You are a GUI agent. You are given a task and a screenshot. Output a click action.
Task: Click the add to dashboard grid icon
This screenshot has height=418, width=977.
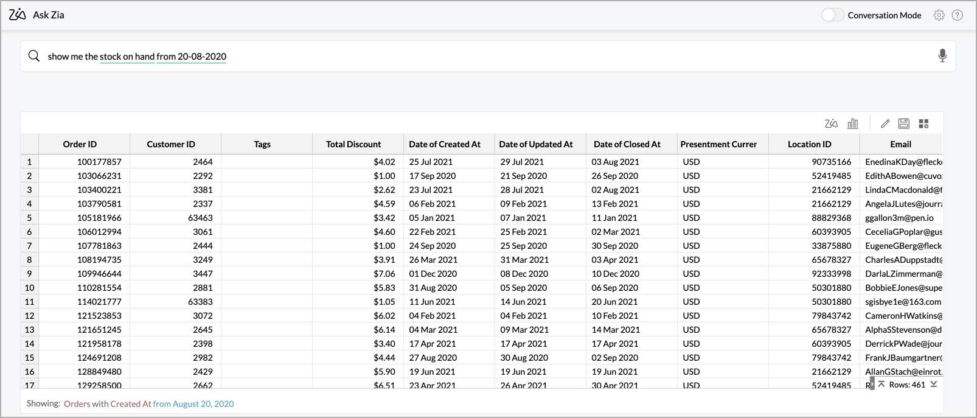(x=923, y=124)
